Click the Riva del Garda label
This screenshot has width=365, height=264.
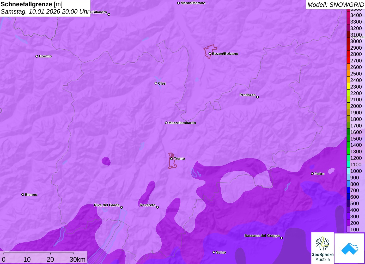(107, 205)
